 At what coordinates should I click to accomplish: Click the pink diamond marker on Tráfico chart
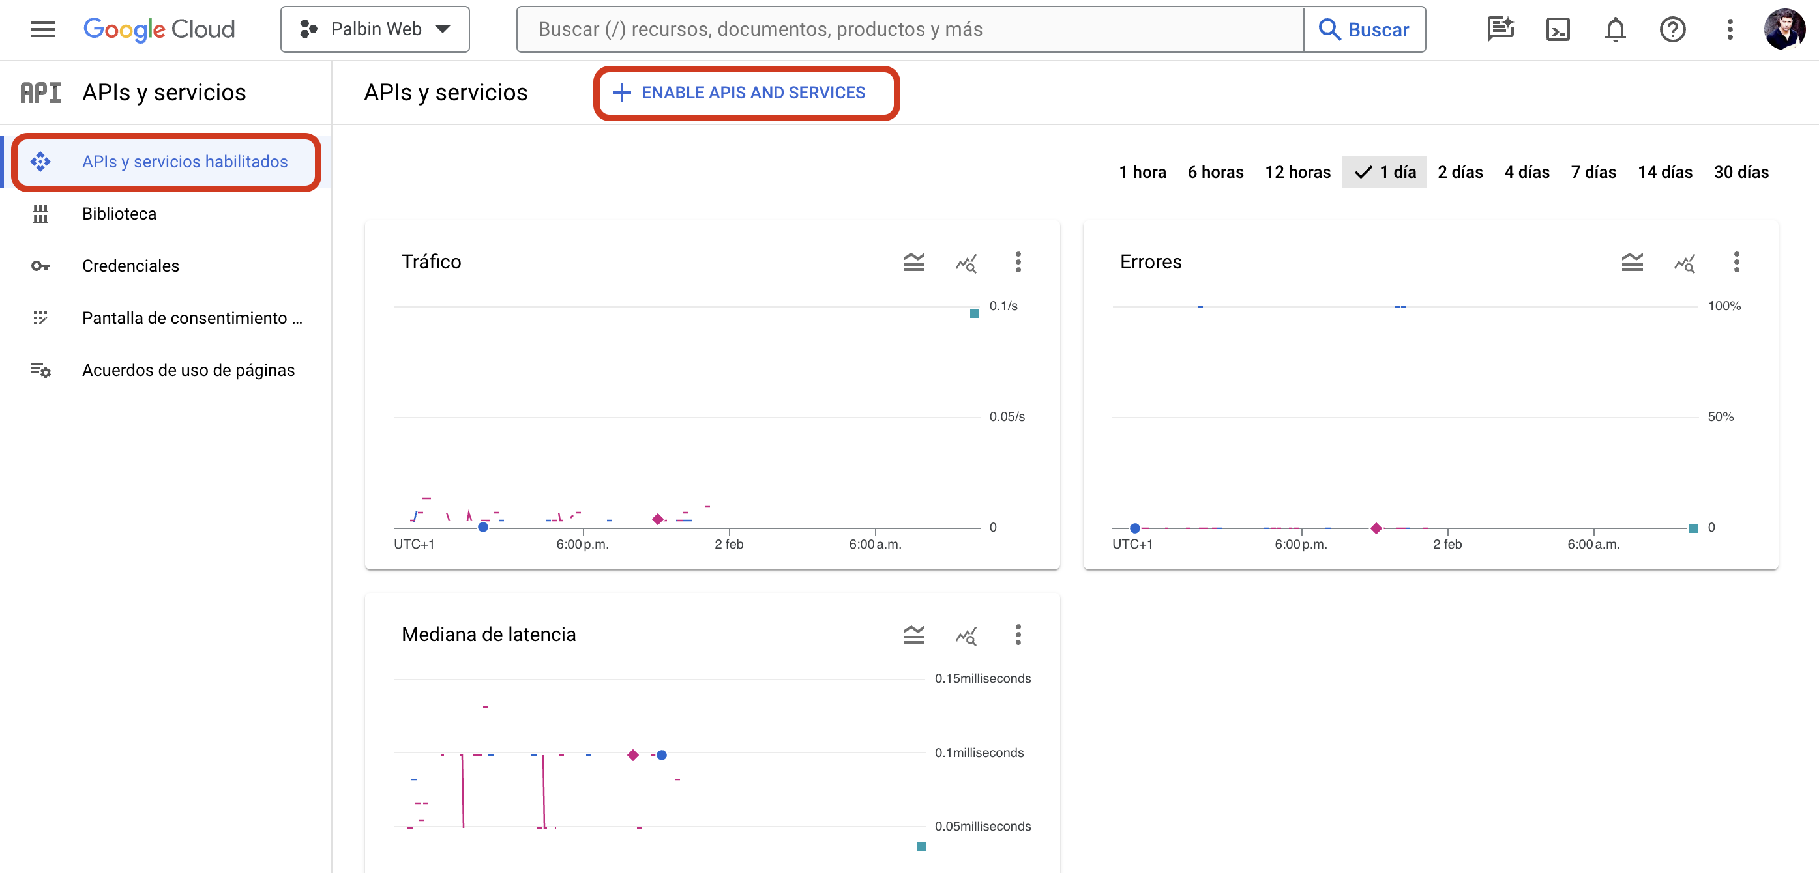pyautogui.click(x=657, y=519)
